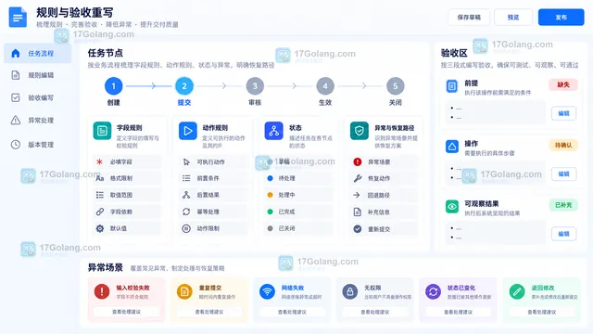Select the 已关闭 status row
This screenshot has height=334, width=593.
[x=298, y=228]
